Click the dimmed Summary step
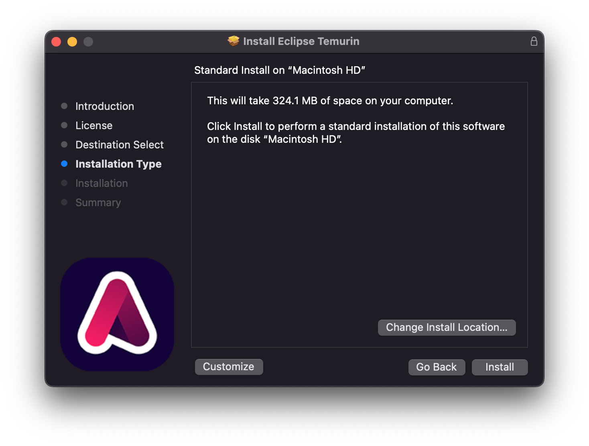 click(x=98, y=203)
